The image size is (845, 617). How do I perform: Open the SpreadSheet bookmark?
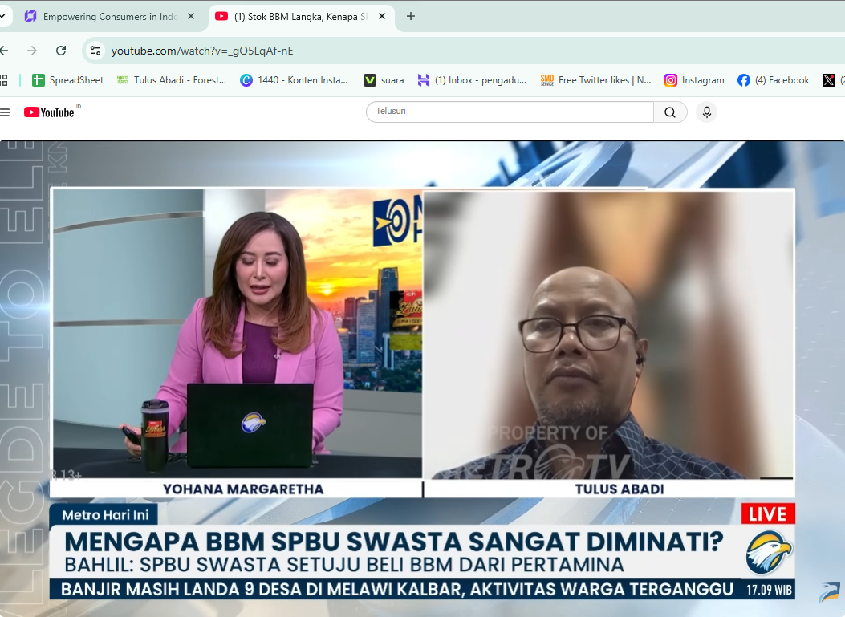pos(68,80)
